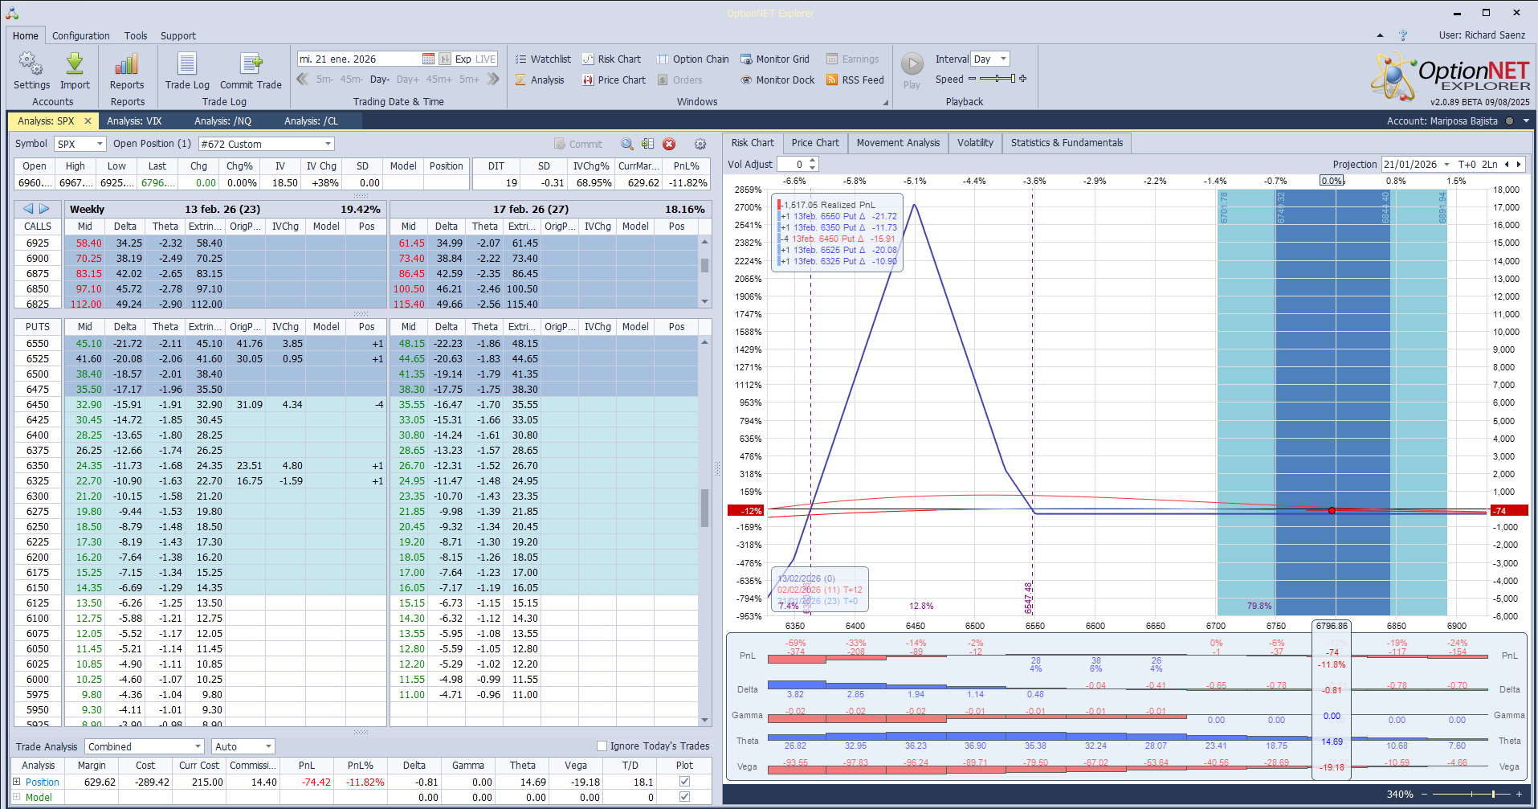This screenshot has width=1538, height=809.
Task: Click the Commit Trade icon
Action: click(x=251, y=64)
